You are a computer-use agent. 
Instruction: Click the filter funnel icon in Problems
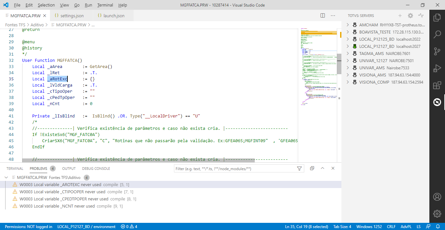point(299,169)
